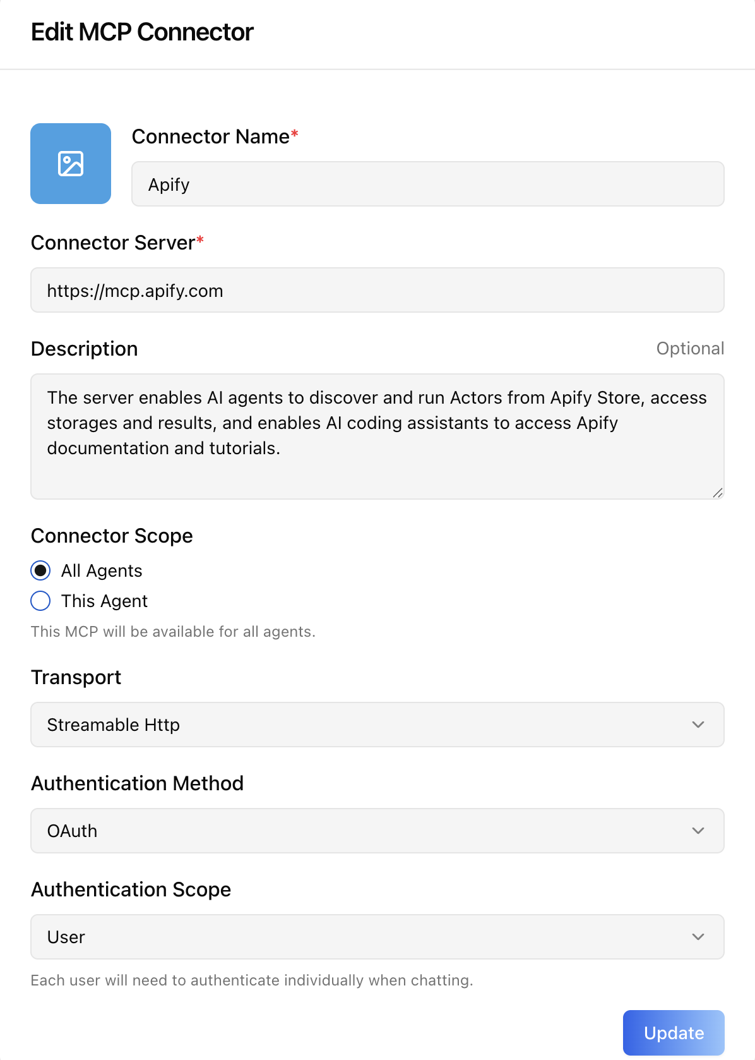Click the Description text area resize handle
Image resolution: width=755 pixels, height=1060 pixels.
(x=718, y=493)
